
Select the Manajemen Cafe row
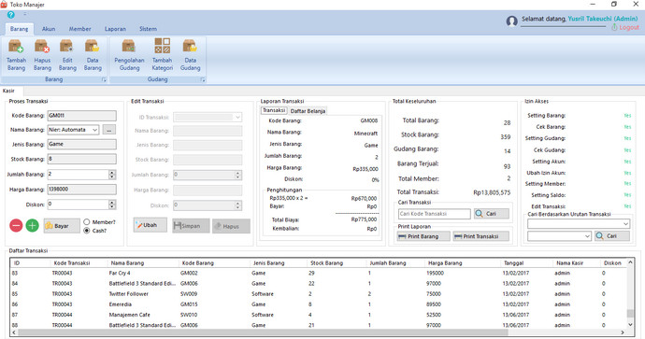319,315
